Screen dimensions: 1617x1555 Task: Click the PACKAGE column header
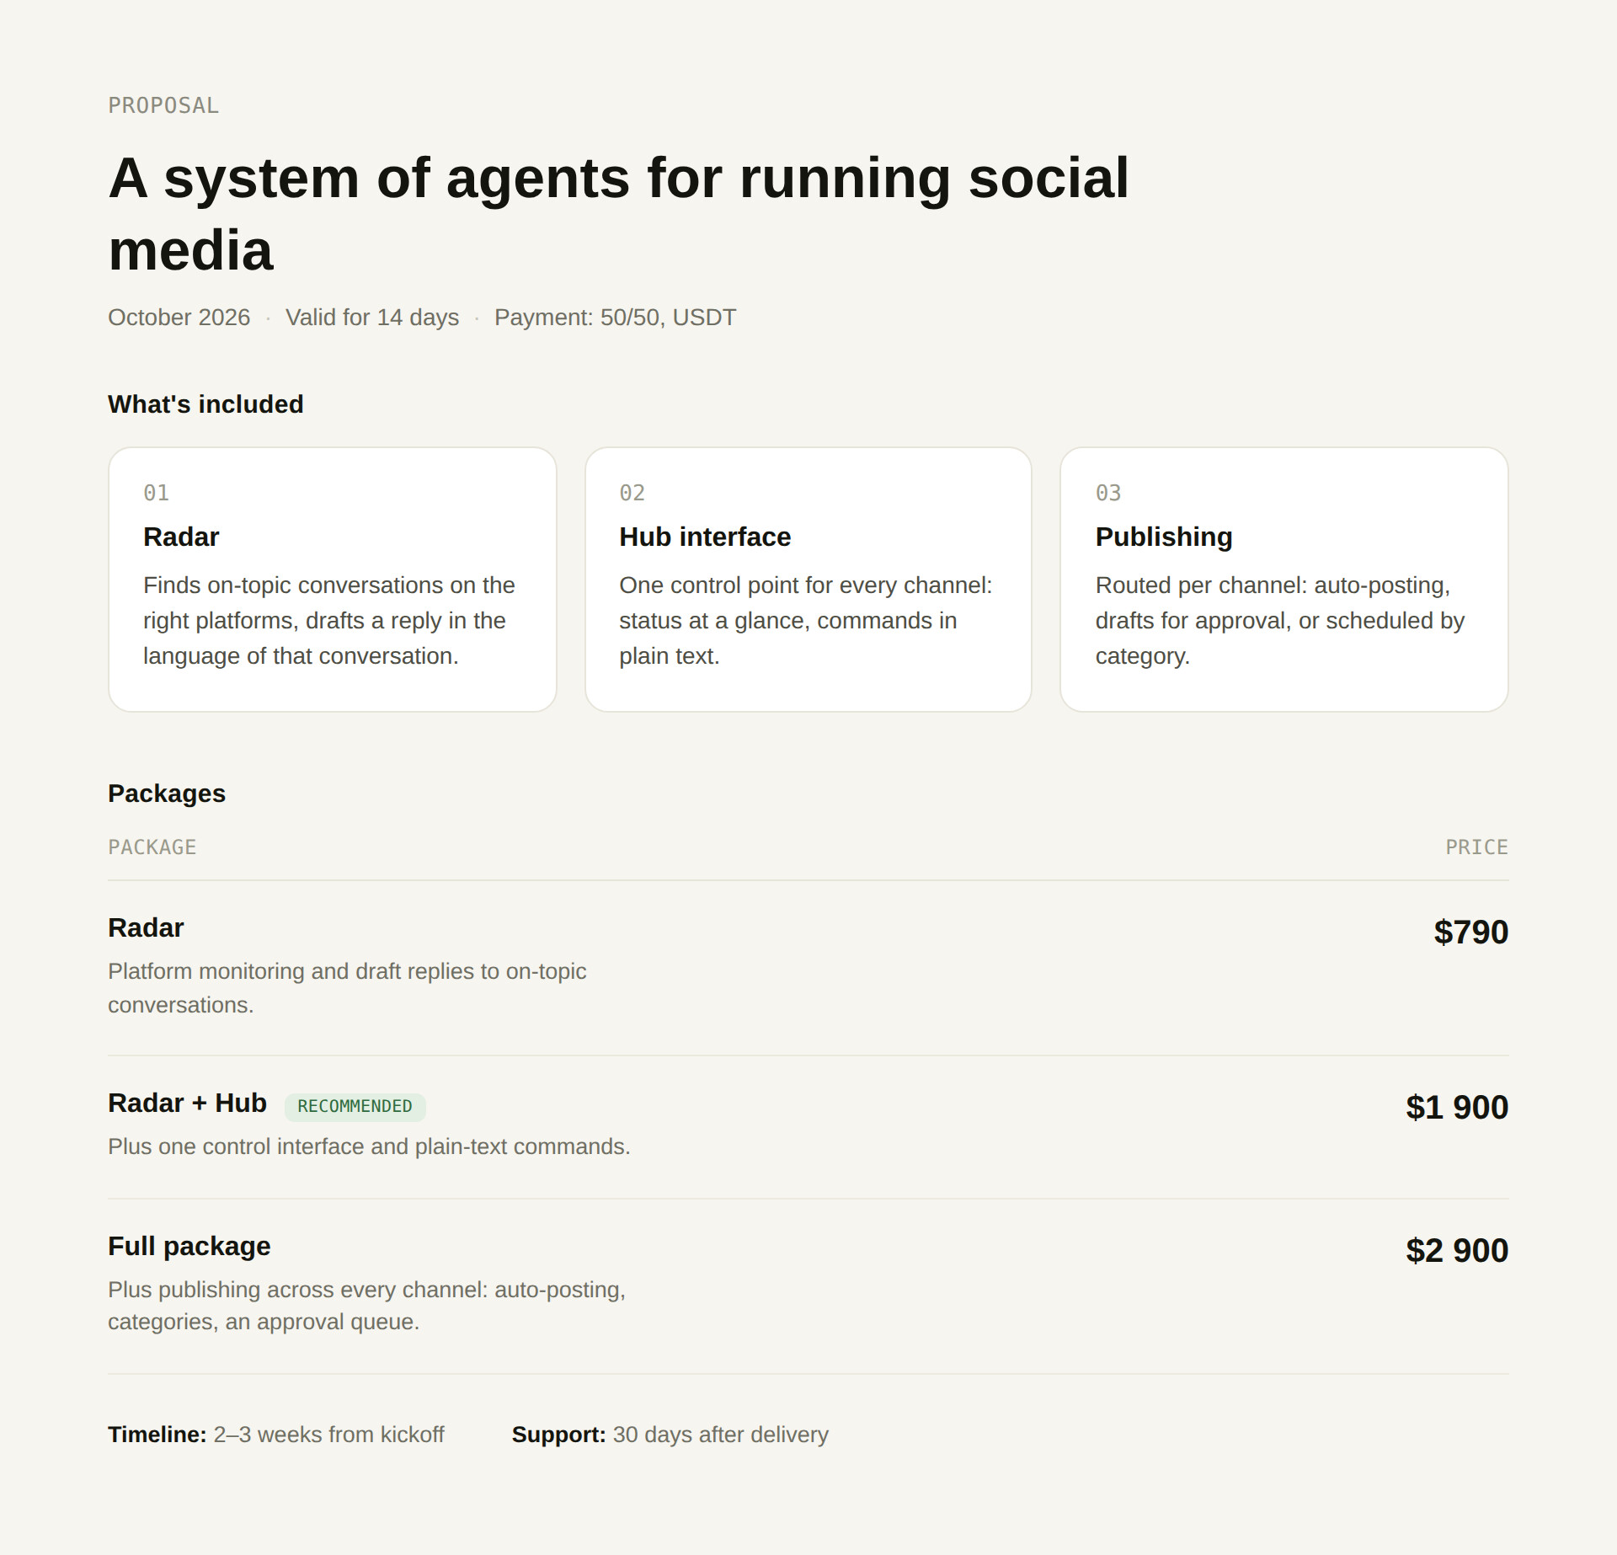(x=152, y=847)
